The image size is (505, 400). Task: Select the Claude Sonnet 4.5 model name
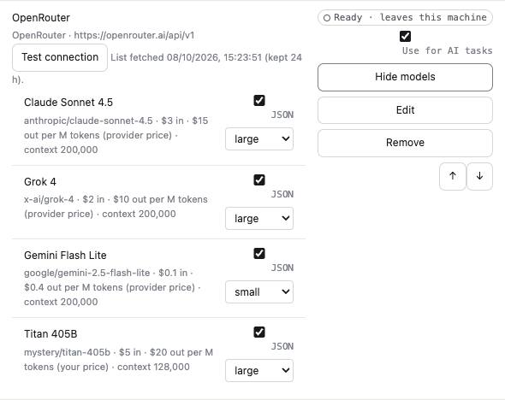[x=68, y=103]
